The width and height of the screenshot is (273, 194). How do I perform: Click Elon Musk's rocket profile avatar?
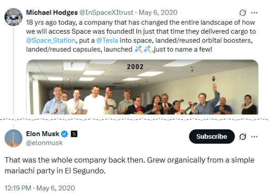13,138
